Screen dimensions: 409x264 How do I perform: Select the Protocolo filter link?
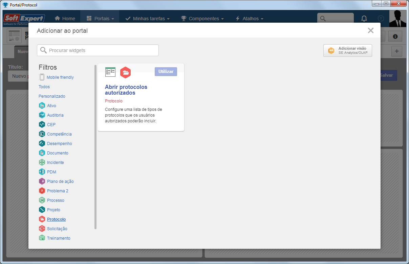click(56, 219)
